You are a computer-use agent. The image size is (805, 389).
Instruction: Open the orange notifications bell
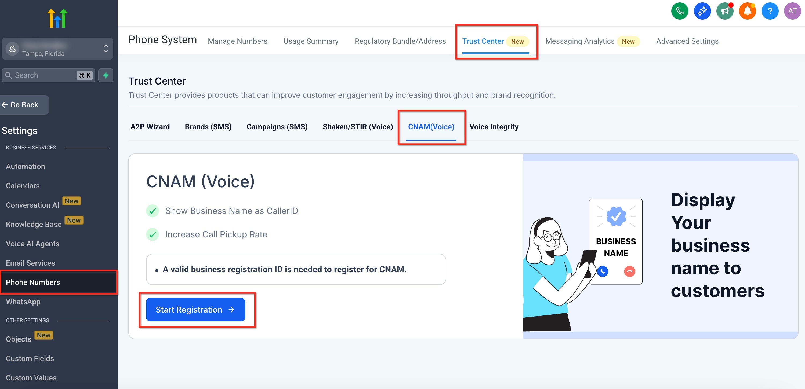[747, 11]
